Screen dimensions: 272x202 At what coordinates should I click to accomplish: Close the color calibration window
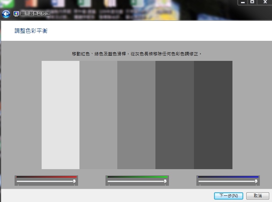click(x=265, y=2)
